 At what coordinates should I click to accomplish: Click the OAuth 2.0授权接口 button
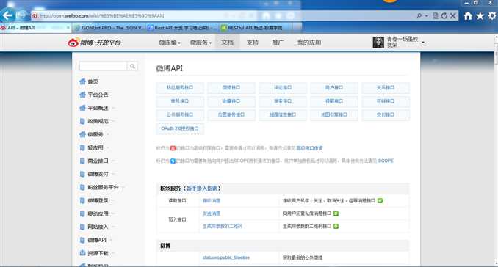[180, 128]
